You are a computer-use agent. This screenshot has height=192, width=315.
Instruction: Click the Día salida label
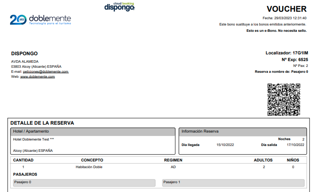[x=269, y=145]
